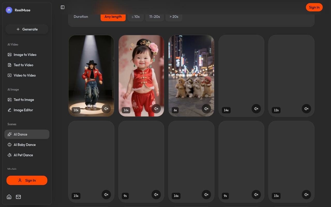Screen dimensions: 331x207
Task: Open Text to Video in the sidebar
Action: (x=27, y=65)
